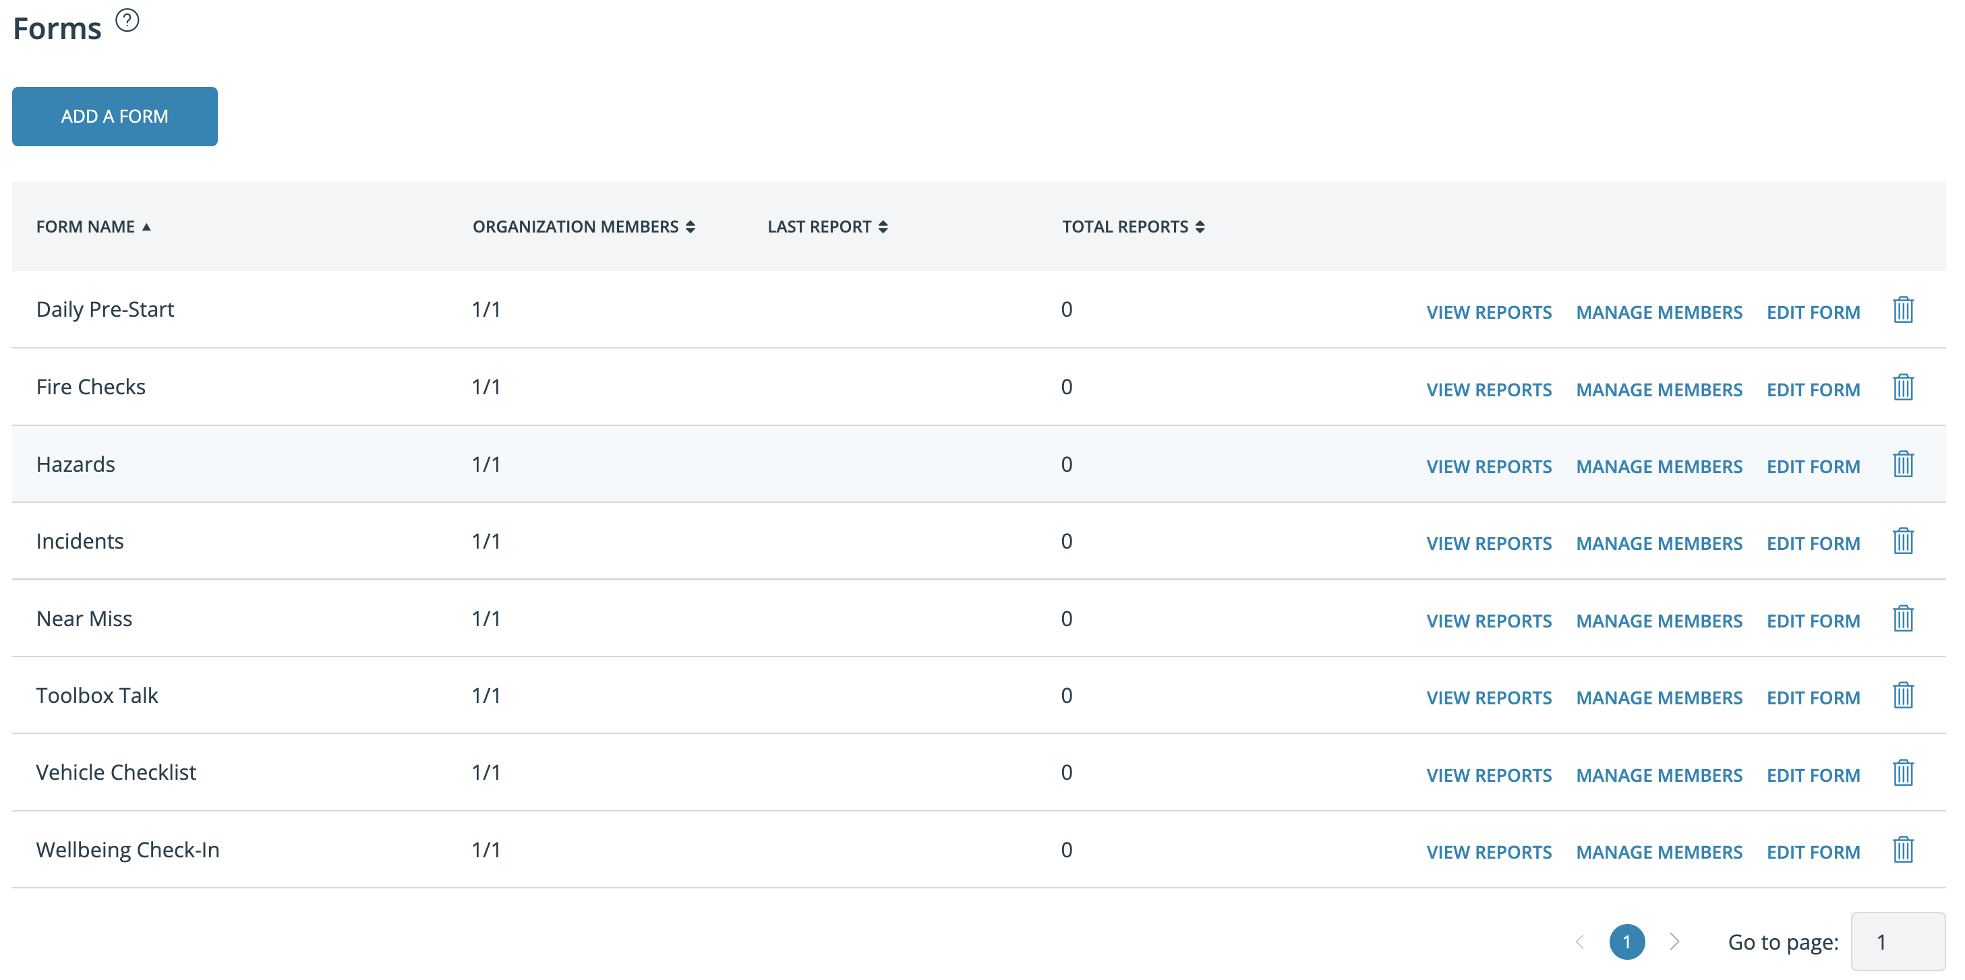Image resolution: width=1965 pixels, height=980 pixels.
Task: Manage members of Vehicle Checklist form
Action: tap(1659, 776)
